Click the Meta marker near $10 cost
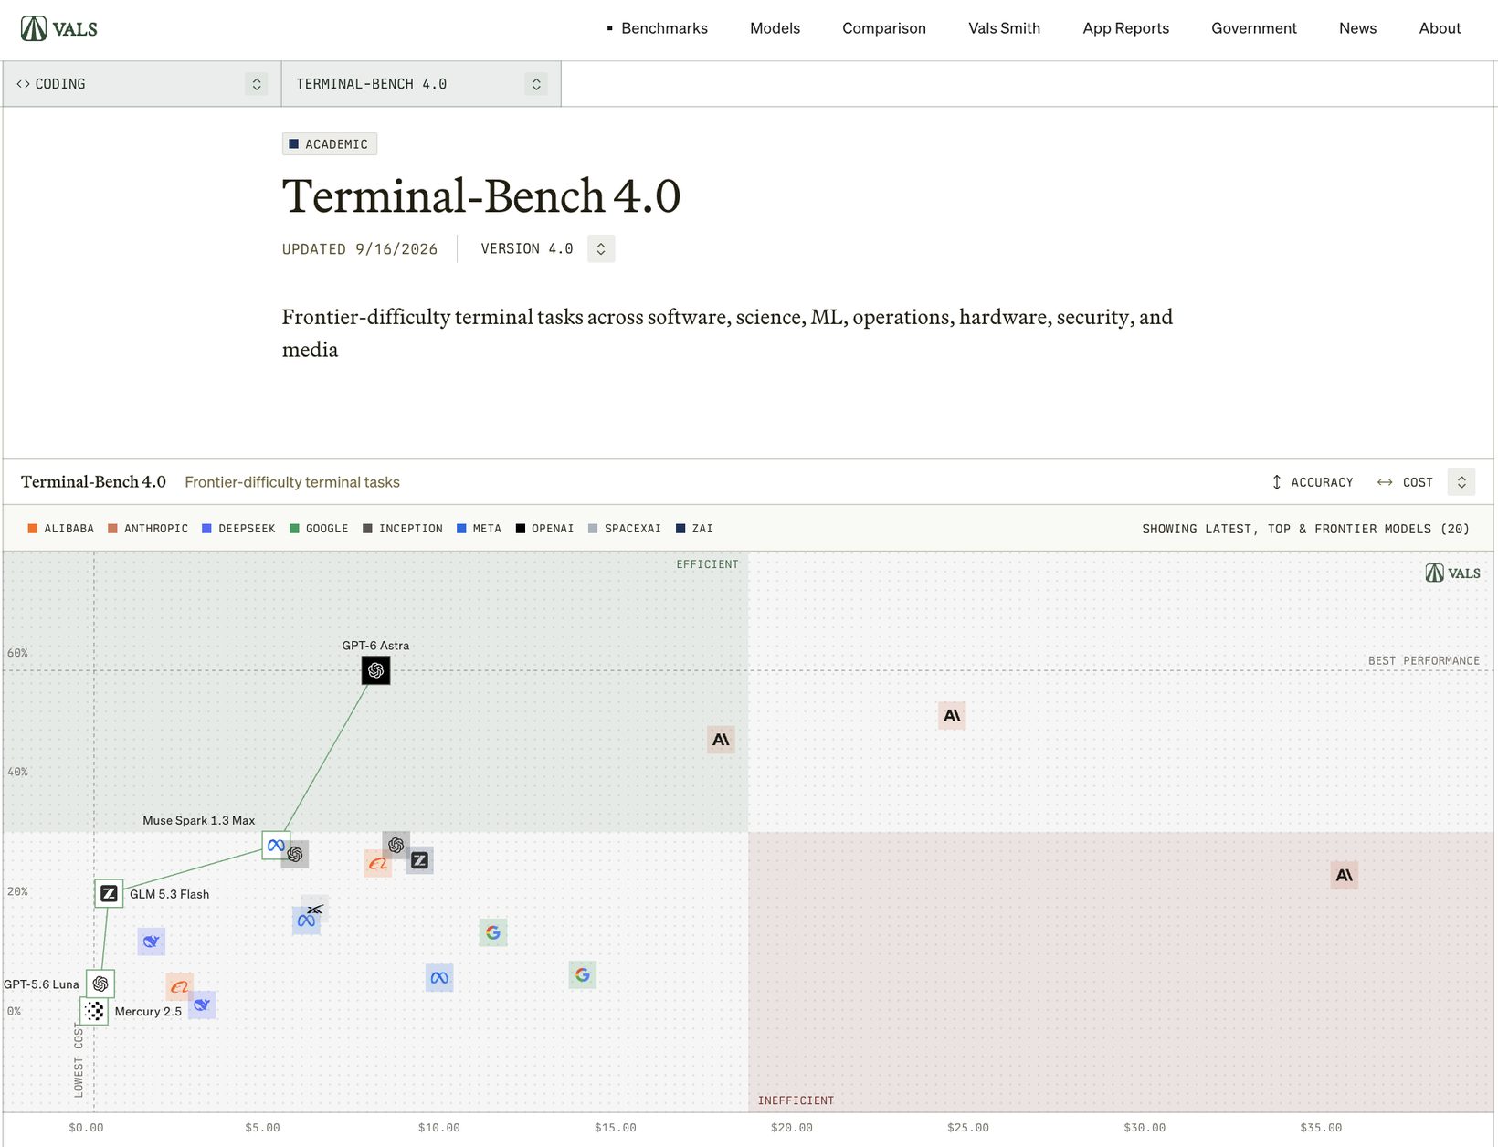Screen dimensions: 1498x1147 click(x=439, y=978)
